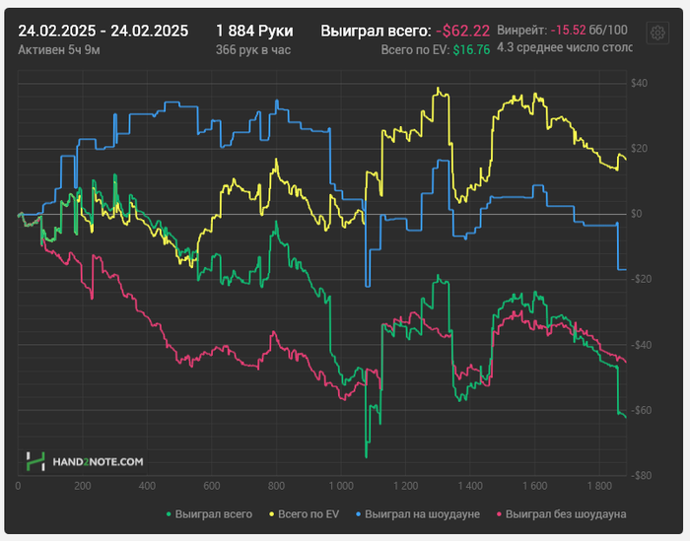
Task: Click the winrate value -15.52 бб/100
Action: click(588, 30)
